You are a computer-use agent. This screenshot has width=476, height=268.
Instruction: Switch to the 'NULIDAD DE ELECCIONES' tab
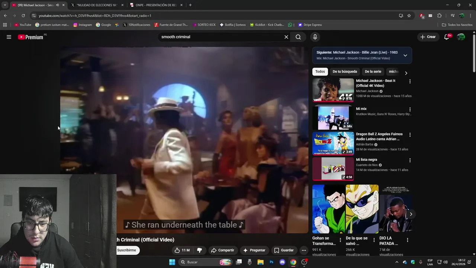click(x=97, y=5)
